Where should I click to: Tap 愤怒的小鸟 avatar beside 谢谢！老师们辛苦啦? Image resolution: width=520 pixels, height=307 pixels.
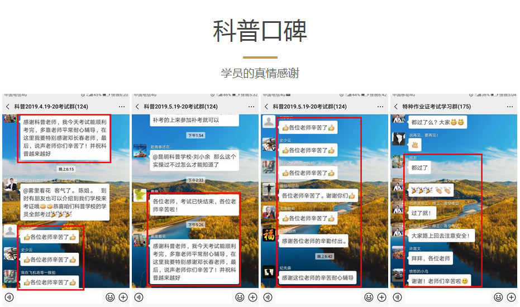(398, 275)
